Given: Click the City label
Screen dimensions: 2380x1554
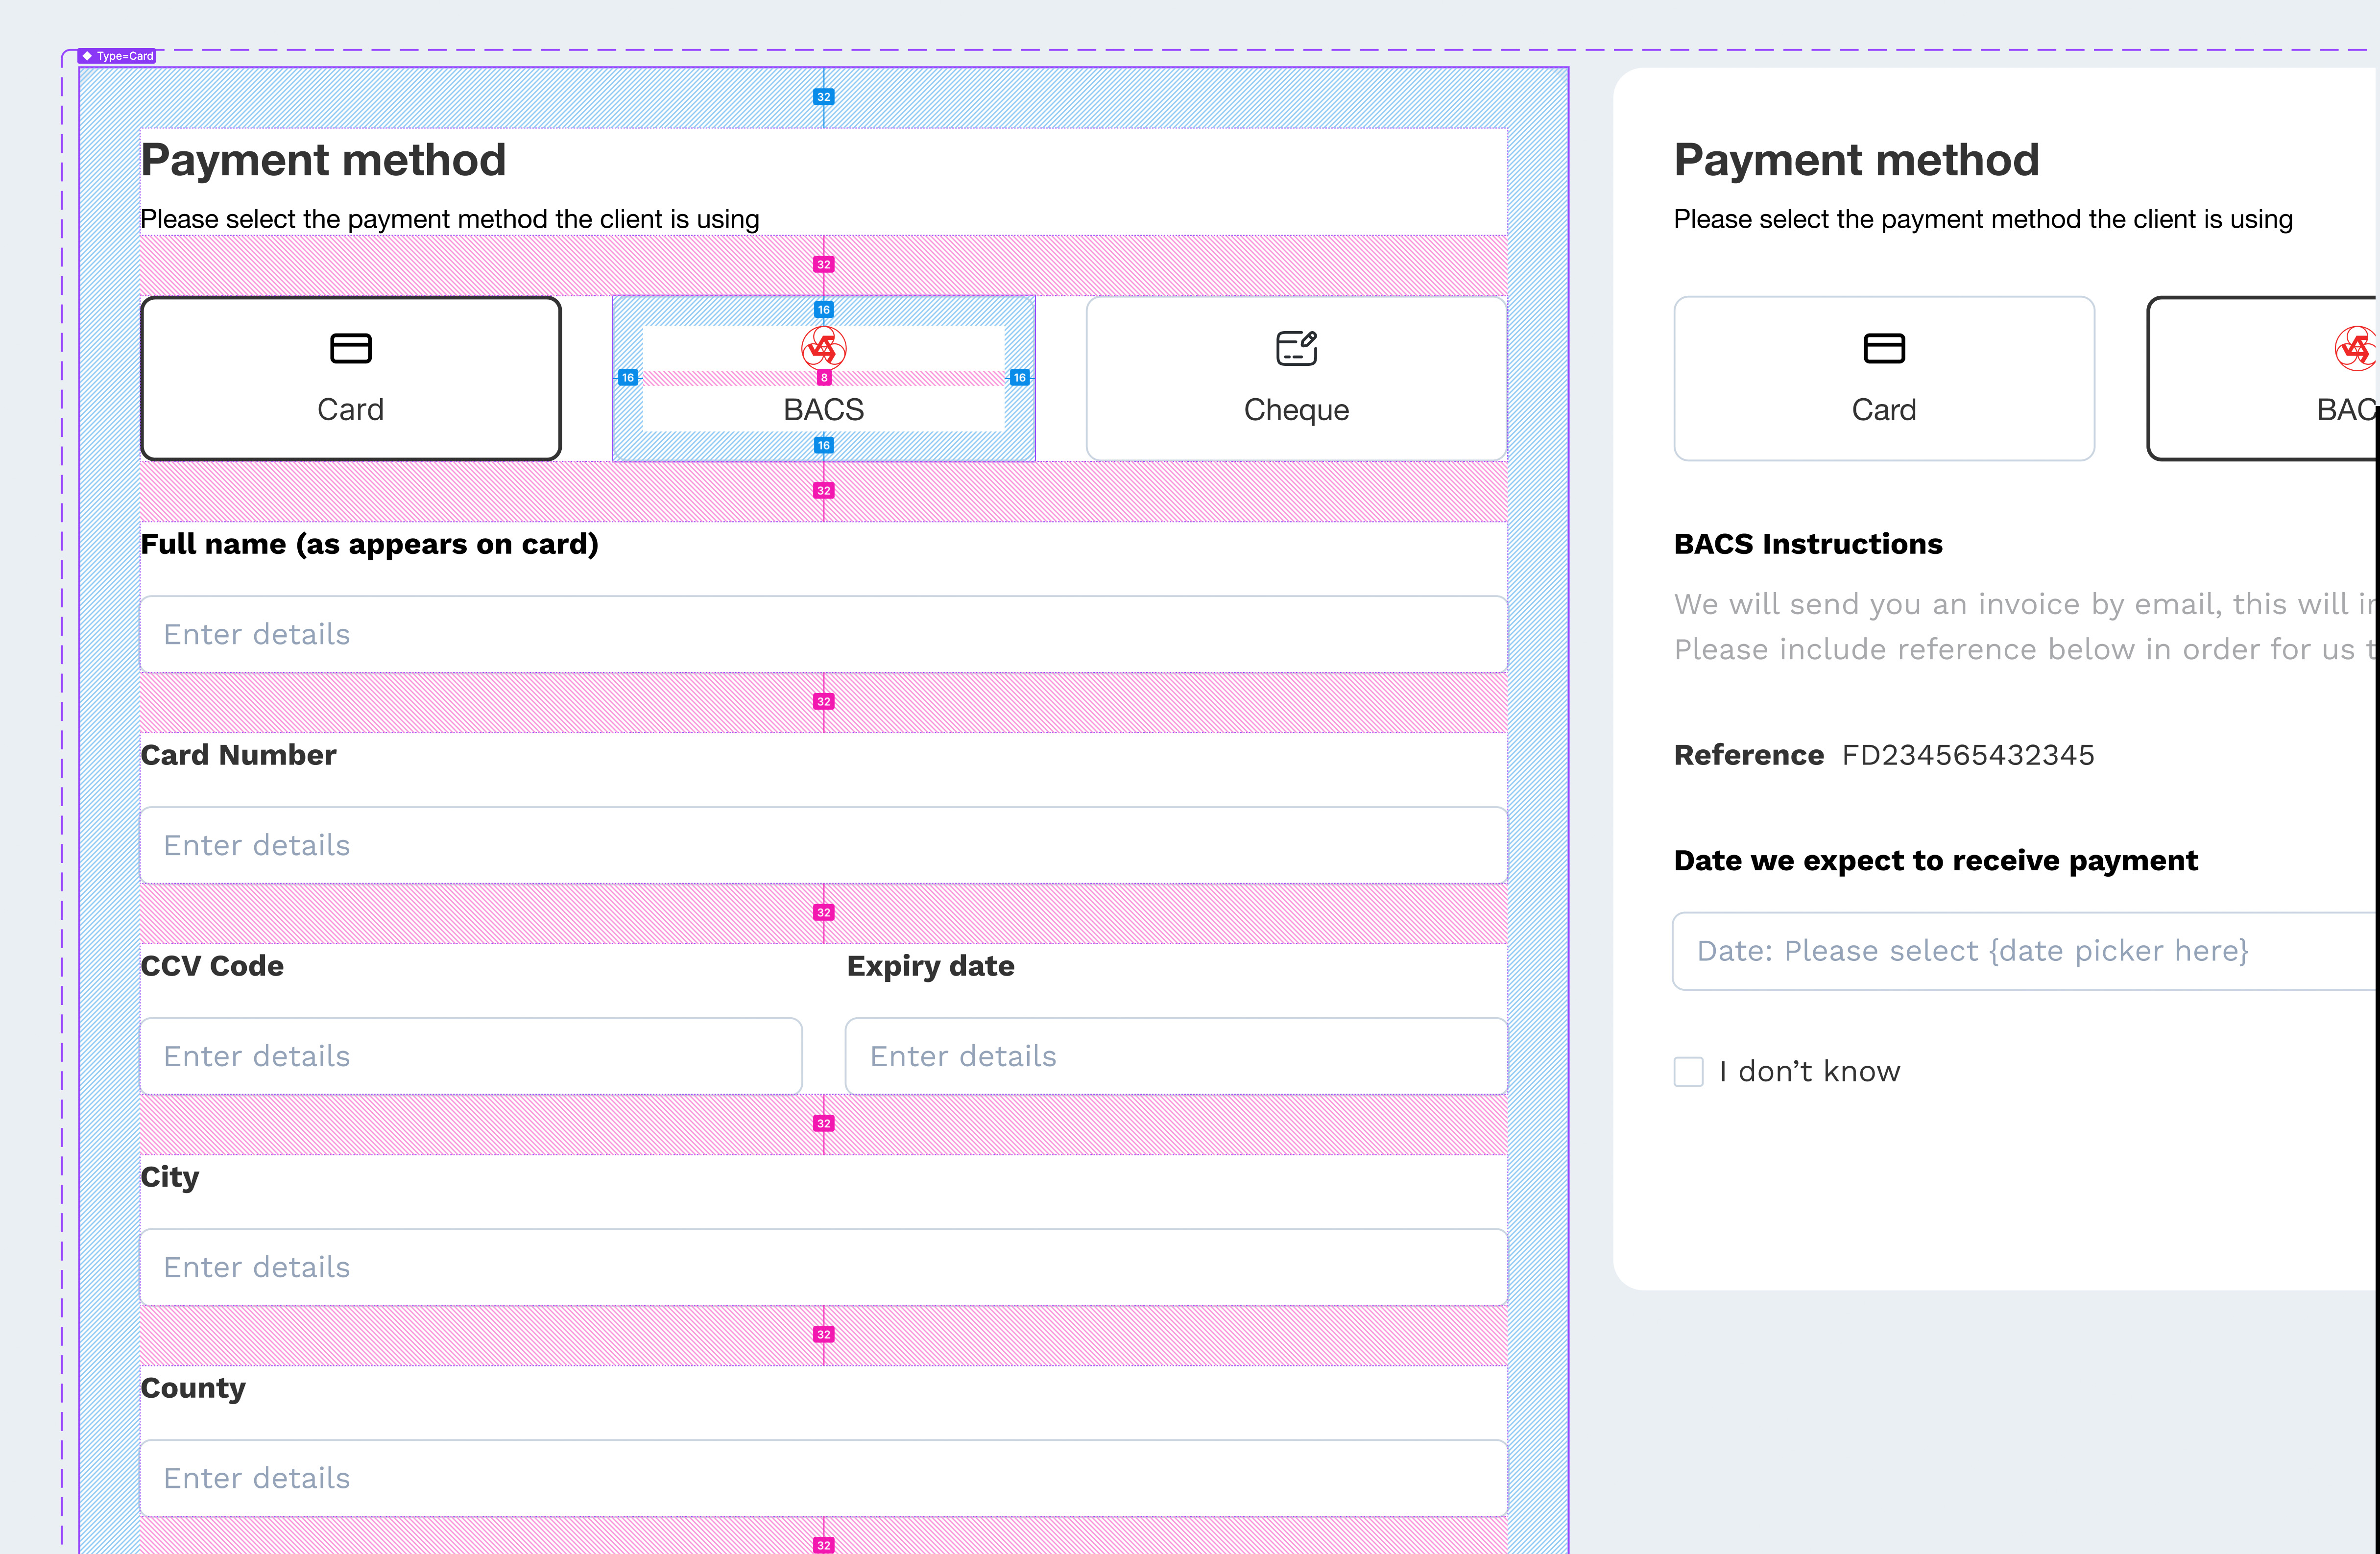Looking at the screenshot, I should pos(170,1177).
